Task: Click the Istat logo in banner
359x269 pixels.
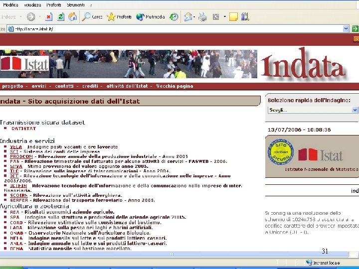Action: pyautogui.click(x=24, y=63)
